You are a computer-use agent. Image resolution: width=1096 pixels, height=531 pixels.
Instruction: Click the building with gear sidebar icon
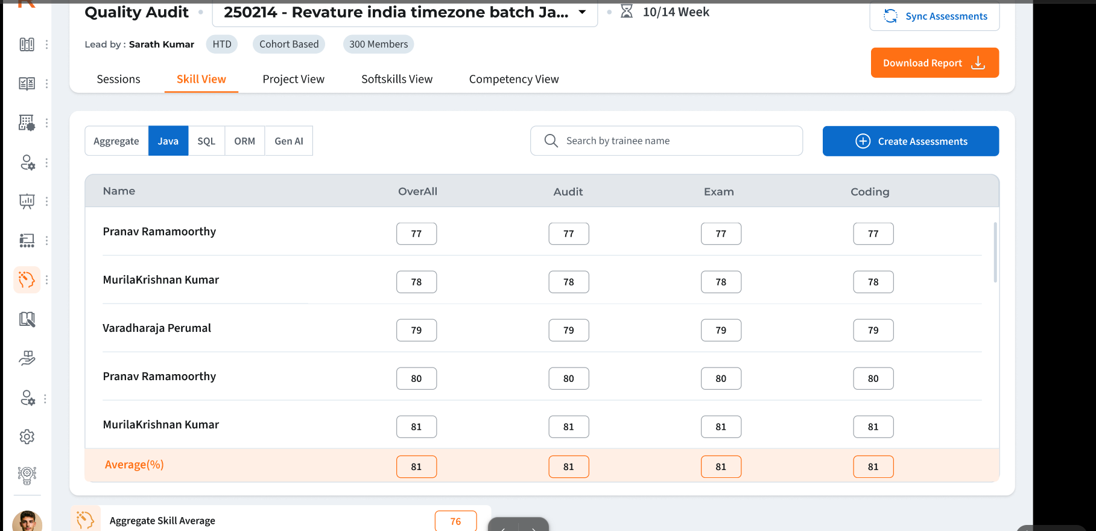pos(27,123)
